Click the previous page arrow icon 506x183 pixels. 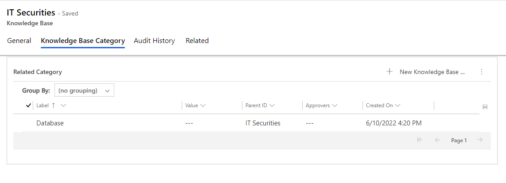point(438,140)
